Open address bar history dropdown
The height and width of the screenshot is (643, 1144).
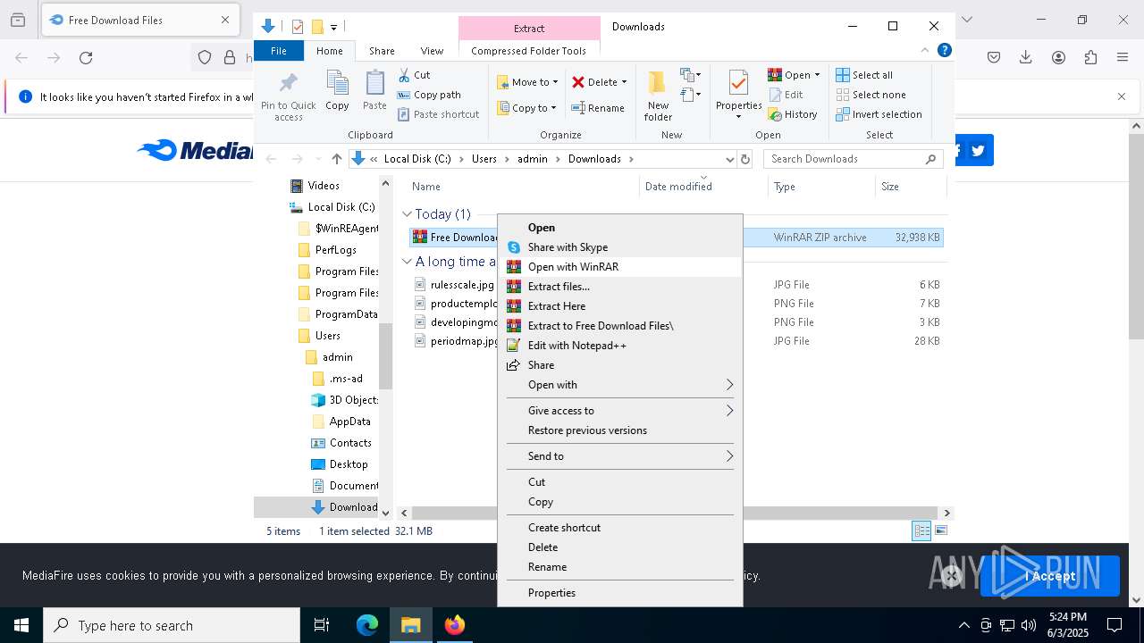tap(729, 159)
